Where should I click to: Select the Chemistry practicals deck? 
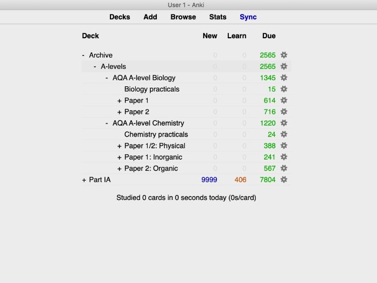click(x=156, y=134)
